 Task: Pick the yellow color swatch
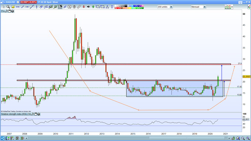click(x=130, y=8)
